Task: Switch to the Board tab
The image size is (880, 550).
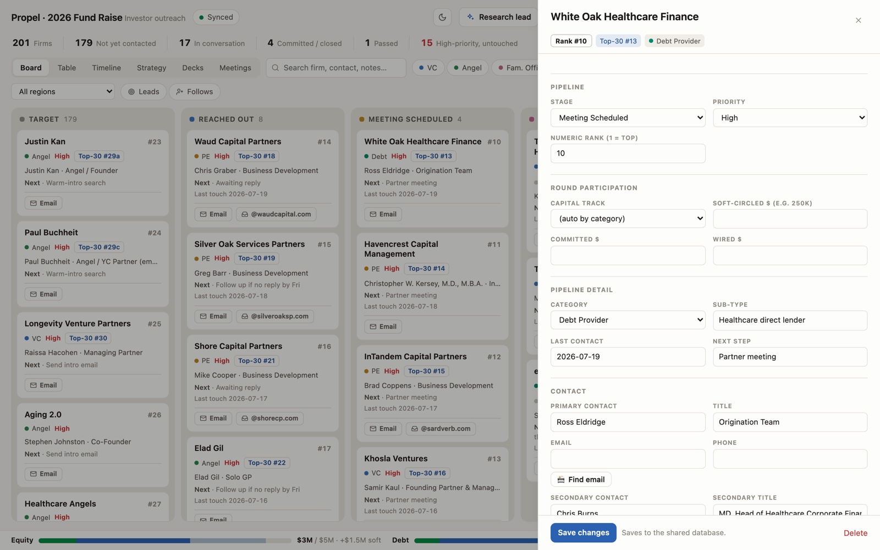Action: click(x=31, y=68)
